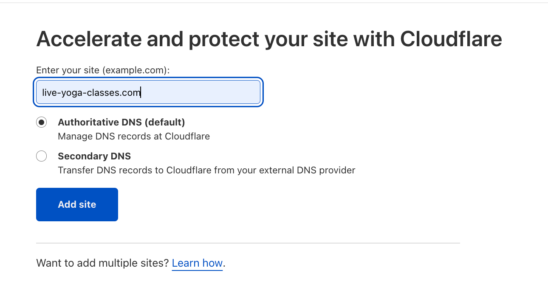Click "(example.com)" in the field label
548x301 pixels.
pos(136,70)
